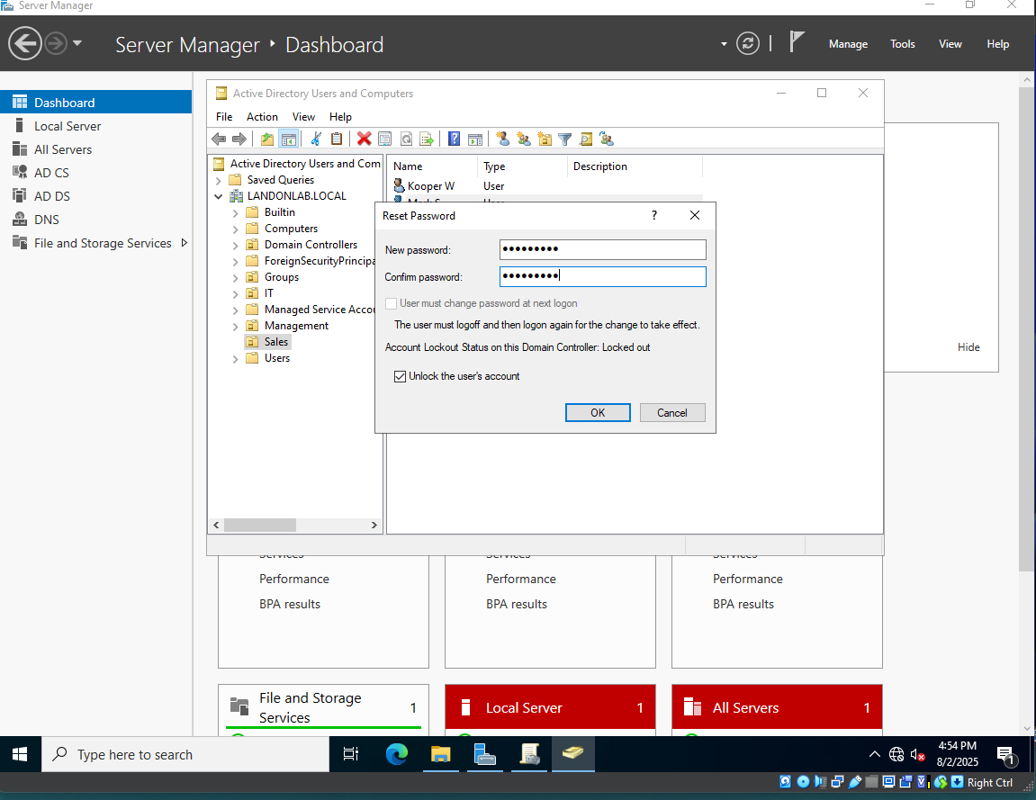Click Server Manager refresh circle icon
1036x800 pixels.
(747, 43)
